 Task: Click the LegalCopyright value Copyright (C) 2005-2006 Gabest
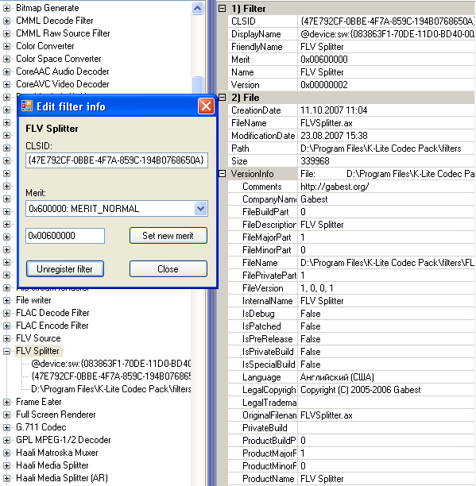[x=360, y=390]
